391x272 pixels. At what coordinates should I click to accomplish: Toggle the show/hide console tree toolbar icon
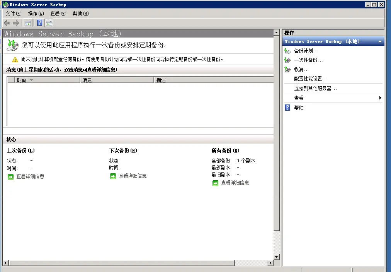point(27,23)
